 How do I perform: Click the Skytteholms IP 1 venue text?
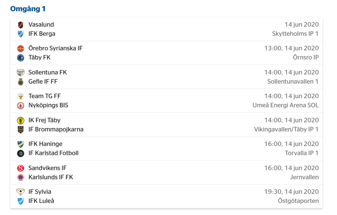295,34
